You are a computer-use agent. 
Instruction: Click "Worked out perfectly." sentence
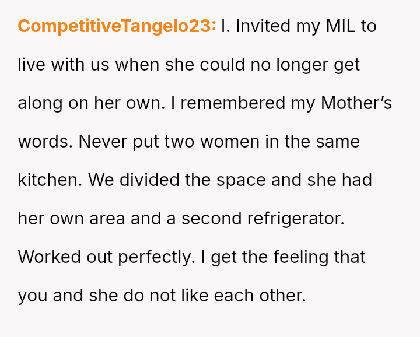pyautogui.click(x=106, y=257)
